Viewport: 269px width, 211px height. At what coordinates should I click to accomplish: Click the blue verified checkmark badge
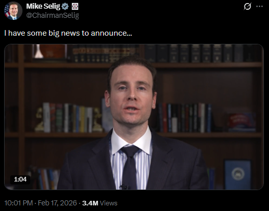tap(65, 7)
